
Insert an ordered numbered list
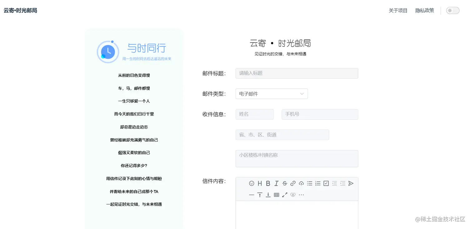[318, 183]
